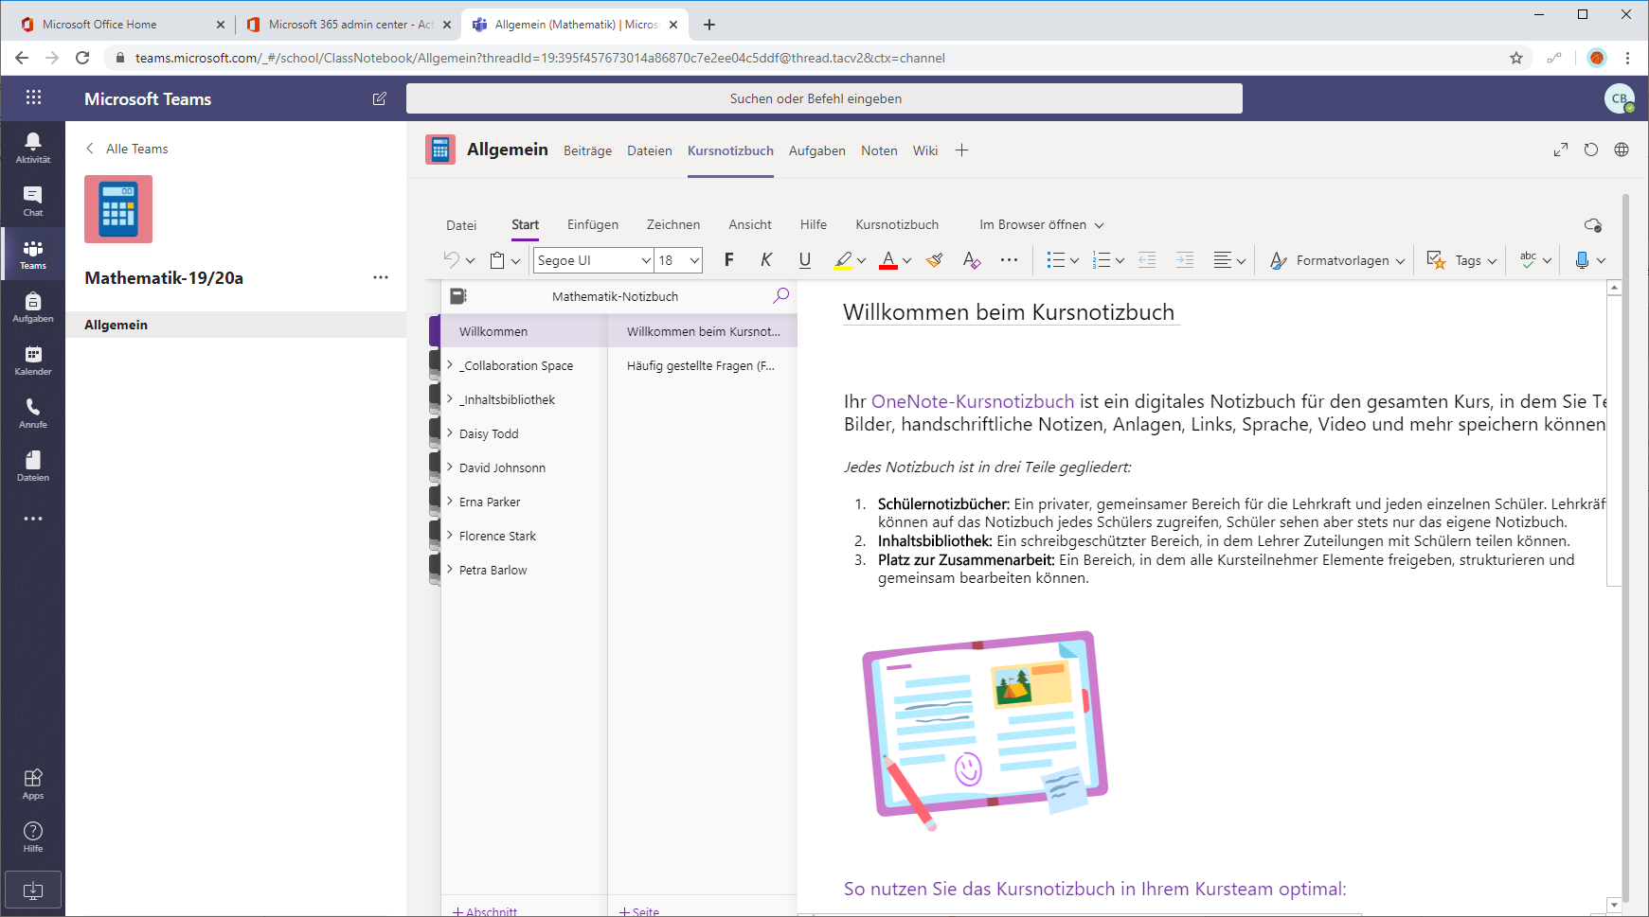
Task: Apply the red font color button
Action: (x=888, y=260)
